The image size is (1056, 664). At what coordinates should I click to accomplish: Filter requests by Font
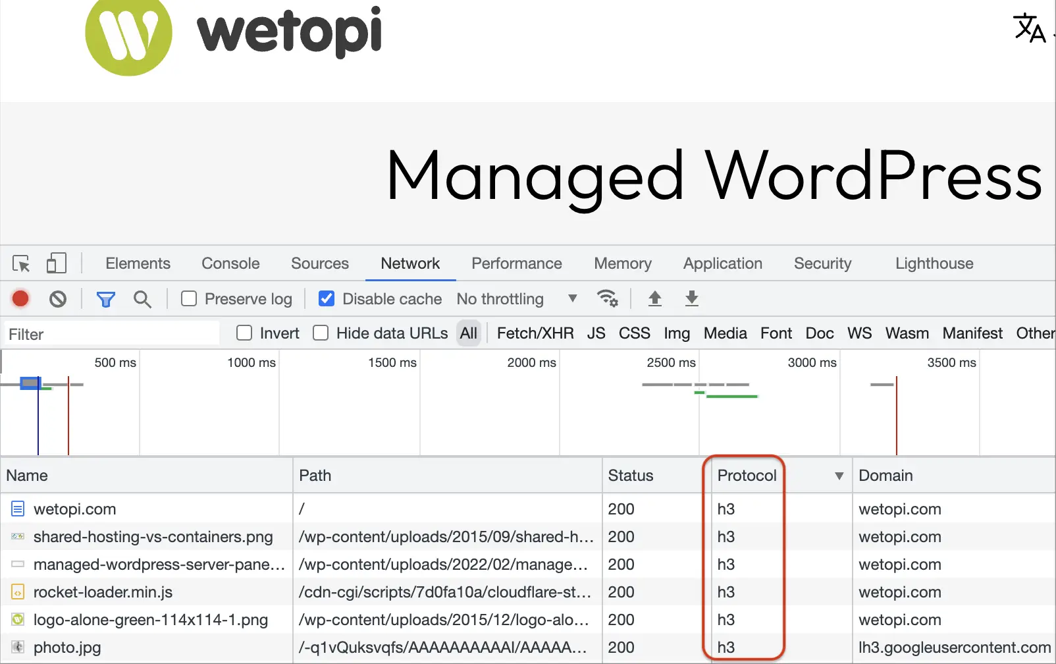[x=776, y=333]
